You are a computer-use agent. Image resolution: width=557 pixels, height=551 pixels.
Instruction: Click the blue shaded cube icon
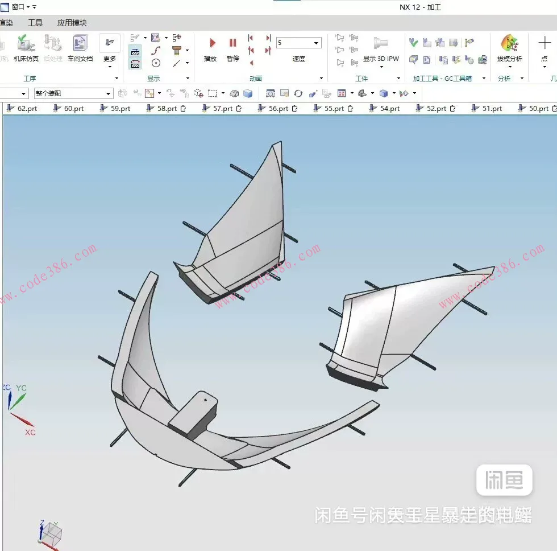pos(248,93)
